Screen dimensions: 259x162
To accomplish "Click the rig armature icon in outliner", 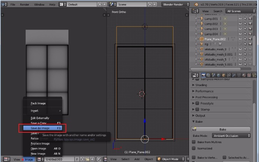I will [x=202, y=44].
